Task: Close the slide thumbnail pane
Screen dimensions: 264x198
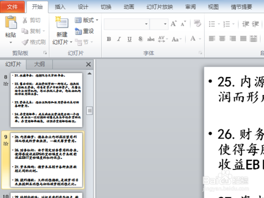Action: 89,64
